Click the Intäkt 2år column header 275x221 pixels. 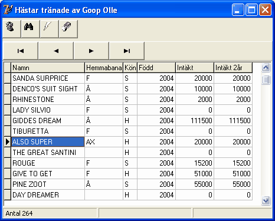pos(233,68)
